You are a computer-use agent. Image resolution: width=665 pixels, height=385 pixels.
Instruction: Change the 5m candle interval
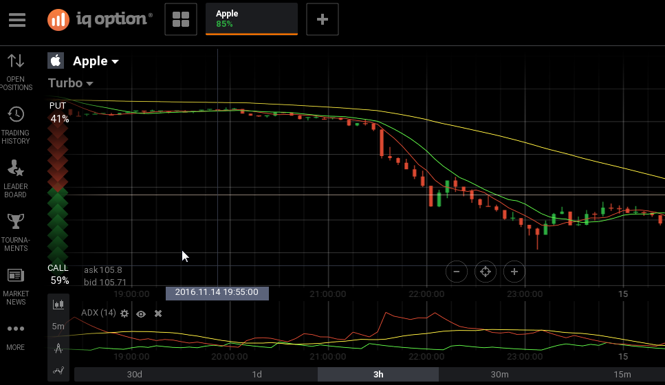click(x=58, y=326)
